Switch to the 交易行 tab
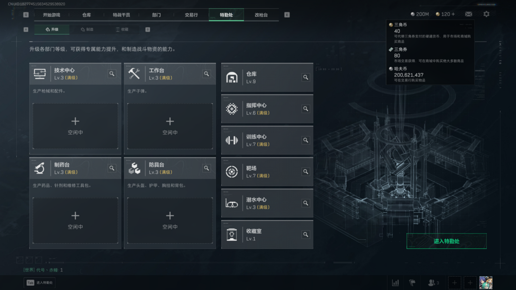This screenshot has width=516, height=290. click(191, 15)
